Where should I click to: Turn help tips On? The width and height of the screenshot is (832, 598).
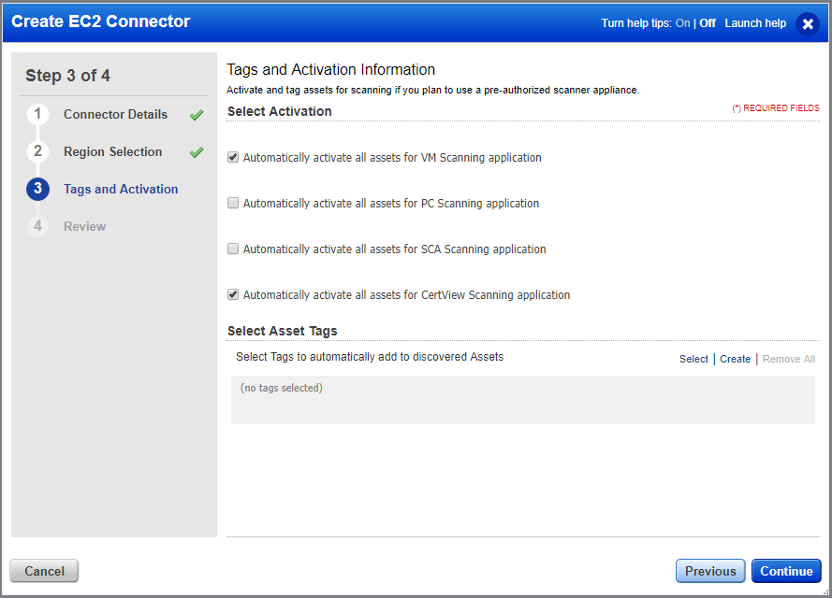click(682, 22)
